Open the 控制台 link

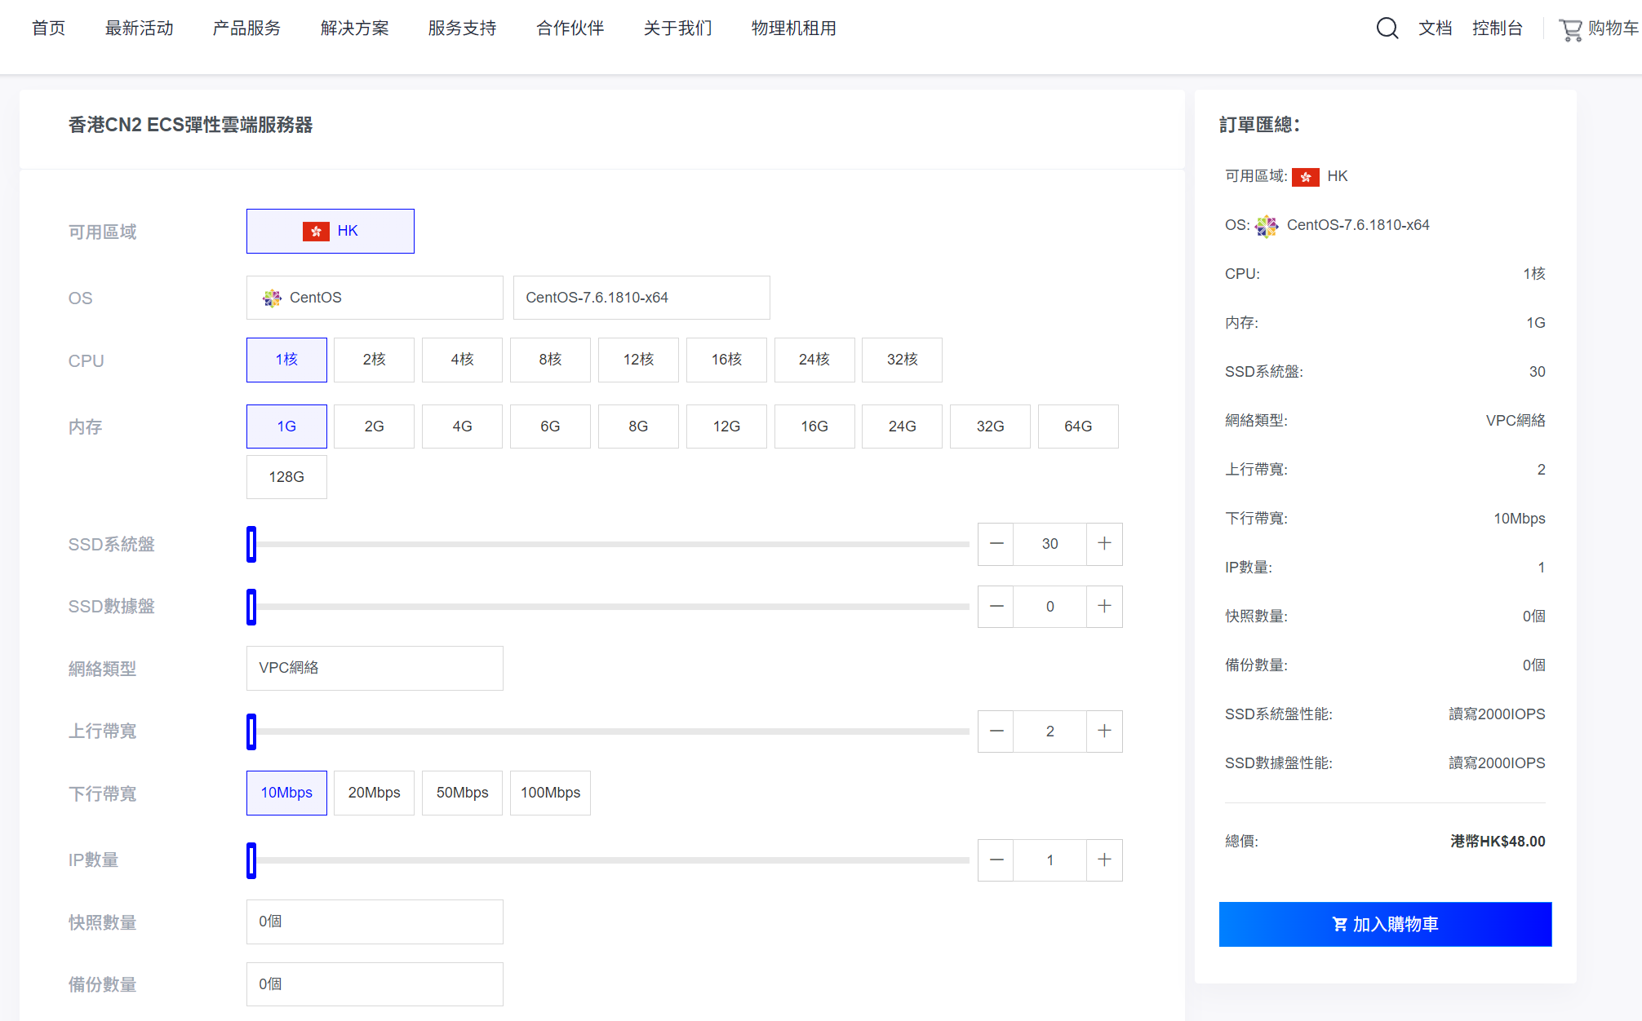(1497, 29)
